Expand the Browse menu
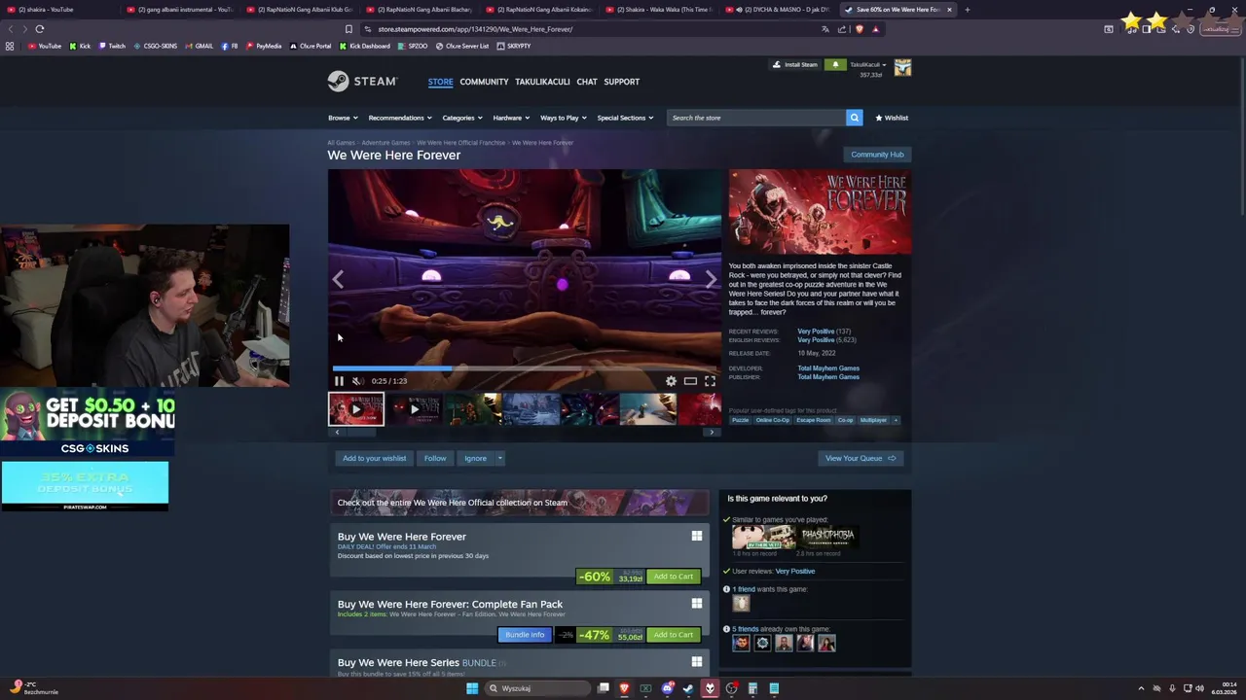Image resolution: width=1246 pixels, height=700 pixels. 343,118
